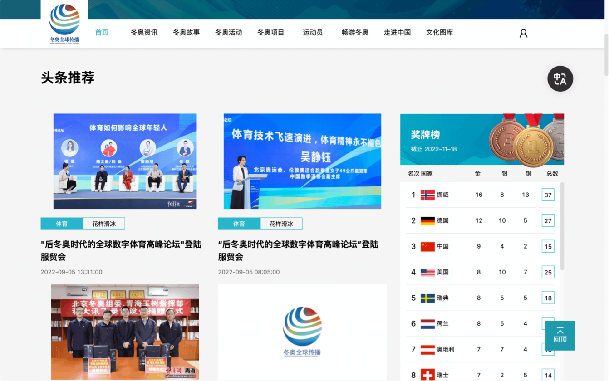Toggle the language translation button
Image resolution: width=609 pixels, height=381 pixels.
point(560,79)
